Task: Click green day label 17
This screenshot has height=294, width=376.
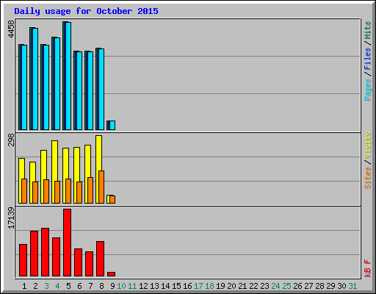Action: 198,286
